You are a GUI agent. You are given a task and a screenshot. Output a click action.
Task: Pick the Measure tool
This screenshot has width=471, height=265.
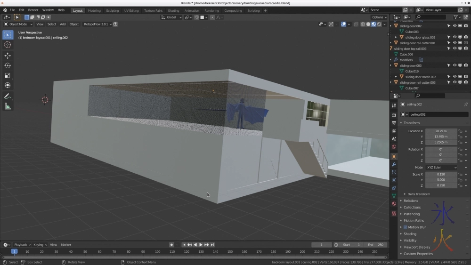tap(8, 106)
